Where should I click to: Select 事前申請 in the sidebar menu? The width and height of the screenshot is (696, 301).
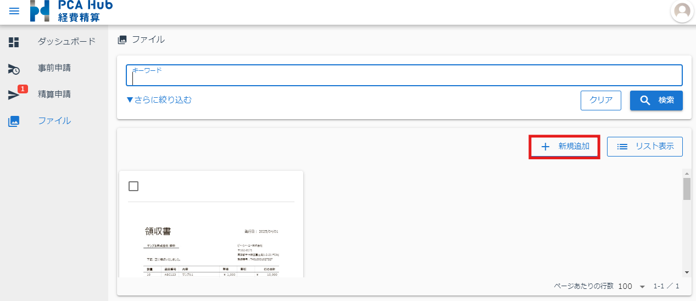(x=54, y=68)
